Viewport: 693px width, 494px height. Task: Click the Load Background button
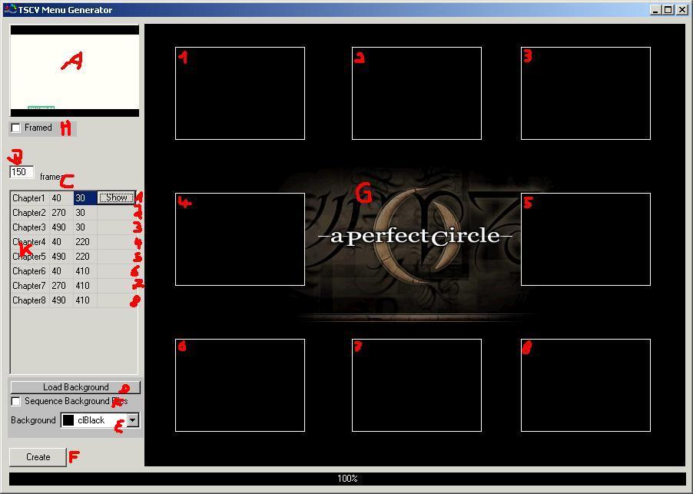coord(75,387)
